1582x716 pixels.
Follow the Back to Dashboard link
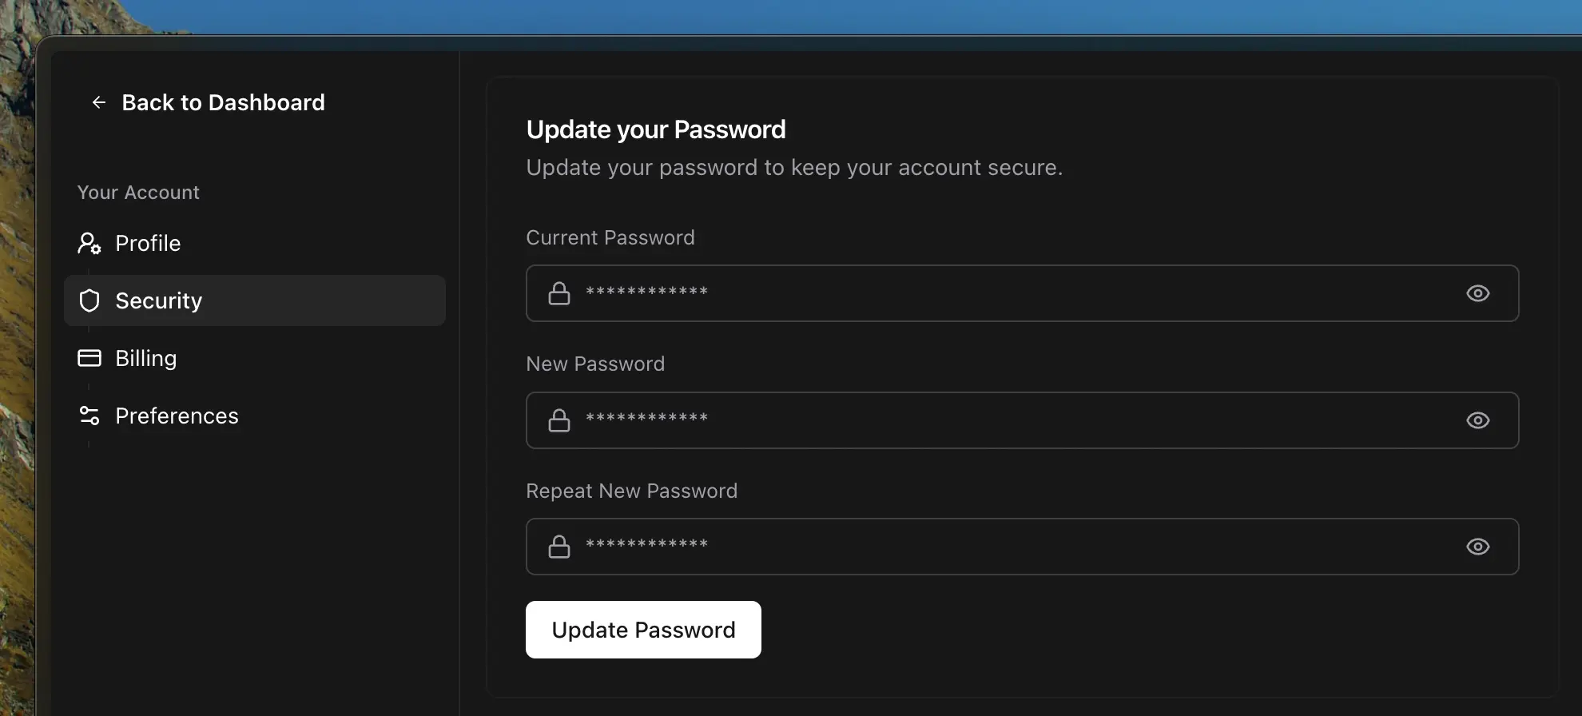click(x=223, y=102)
